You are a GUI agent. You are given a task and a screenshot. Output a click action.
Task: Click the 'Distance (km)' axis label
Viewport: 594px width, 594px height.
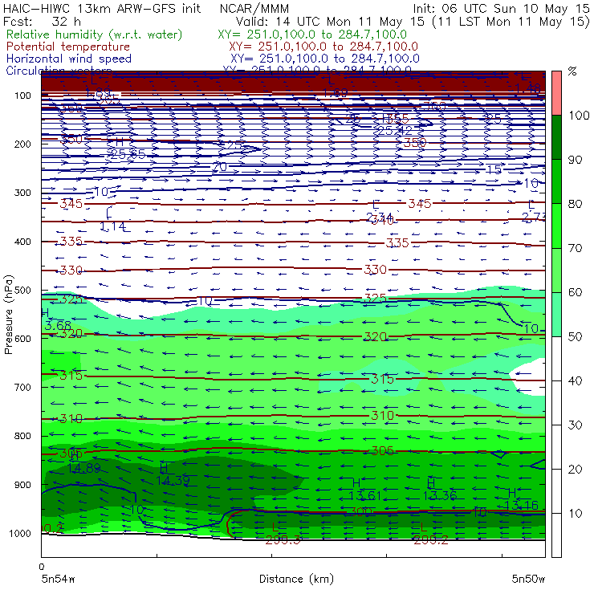(x=296, y=579)
